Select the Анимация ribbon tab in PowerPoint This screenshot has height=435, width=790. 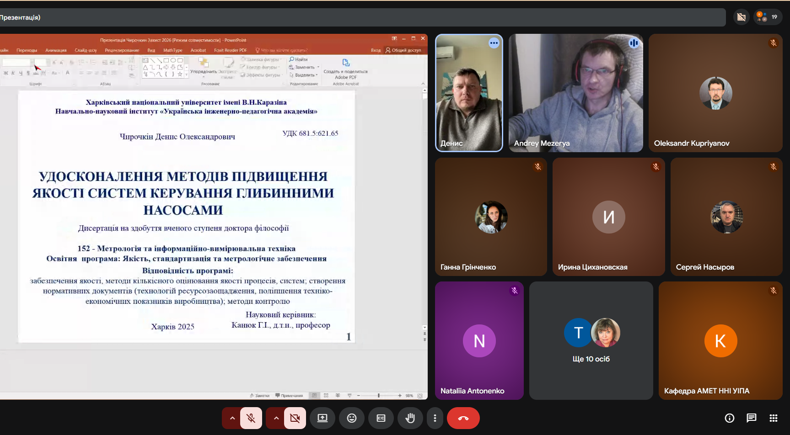56,50
